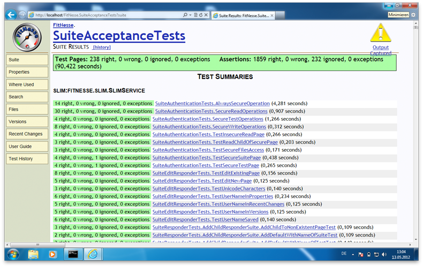Click Where Used in the sidebar

tap(27, 84)
